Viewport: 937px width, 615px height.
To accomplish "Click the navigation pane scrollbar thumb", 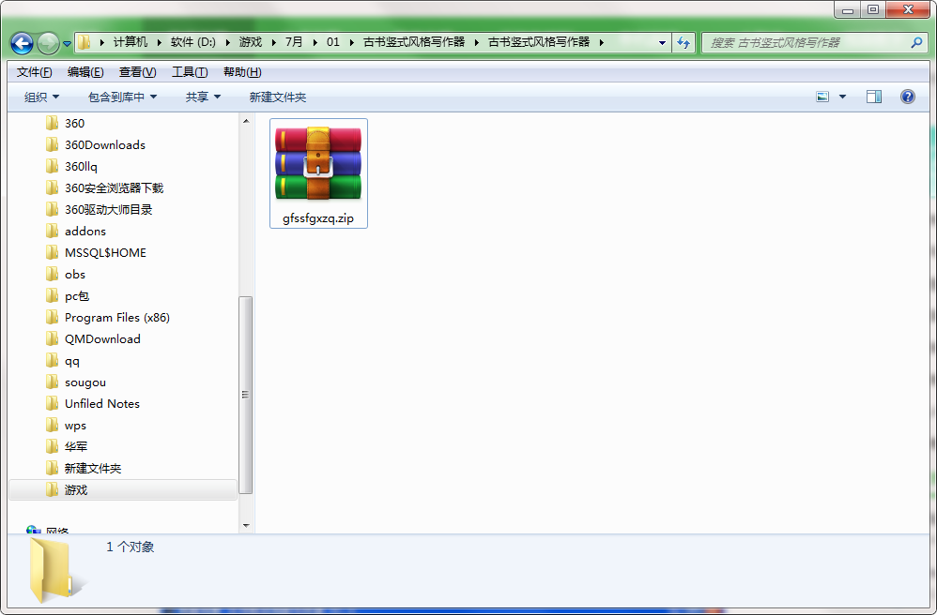I will (x=246, y=395).
